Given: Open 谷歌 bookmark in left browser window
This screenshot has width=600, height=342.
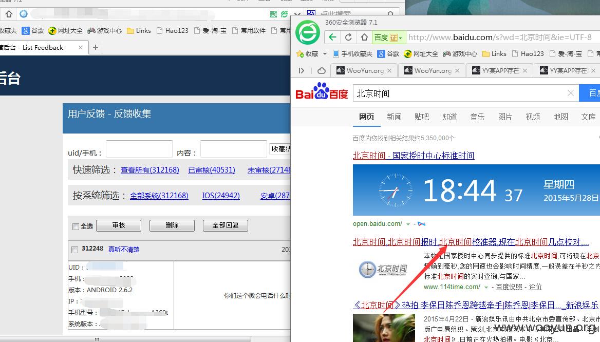Looking at the screenshot, I should point(32,31).
